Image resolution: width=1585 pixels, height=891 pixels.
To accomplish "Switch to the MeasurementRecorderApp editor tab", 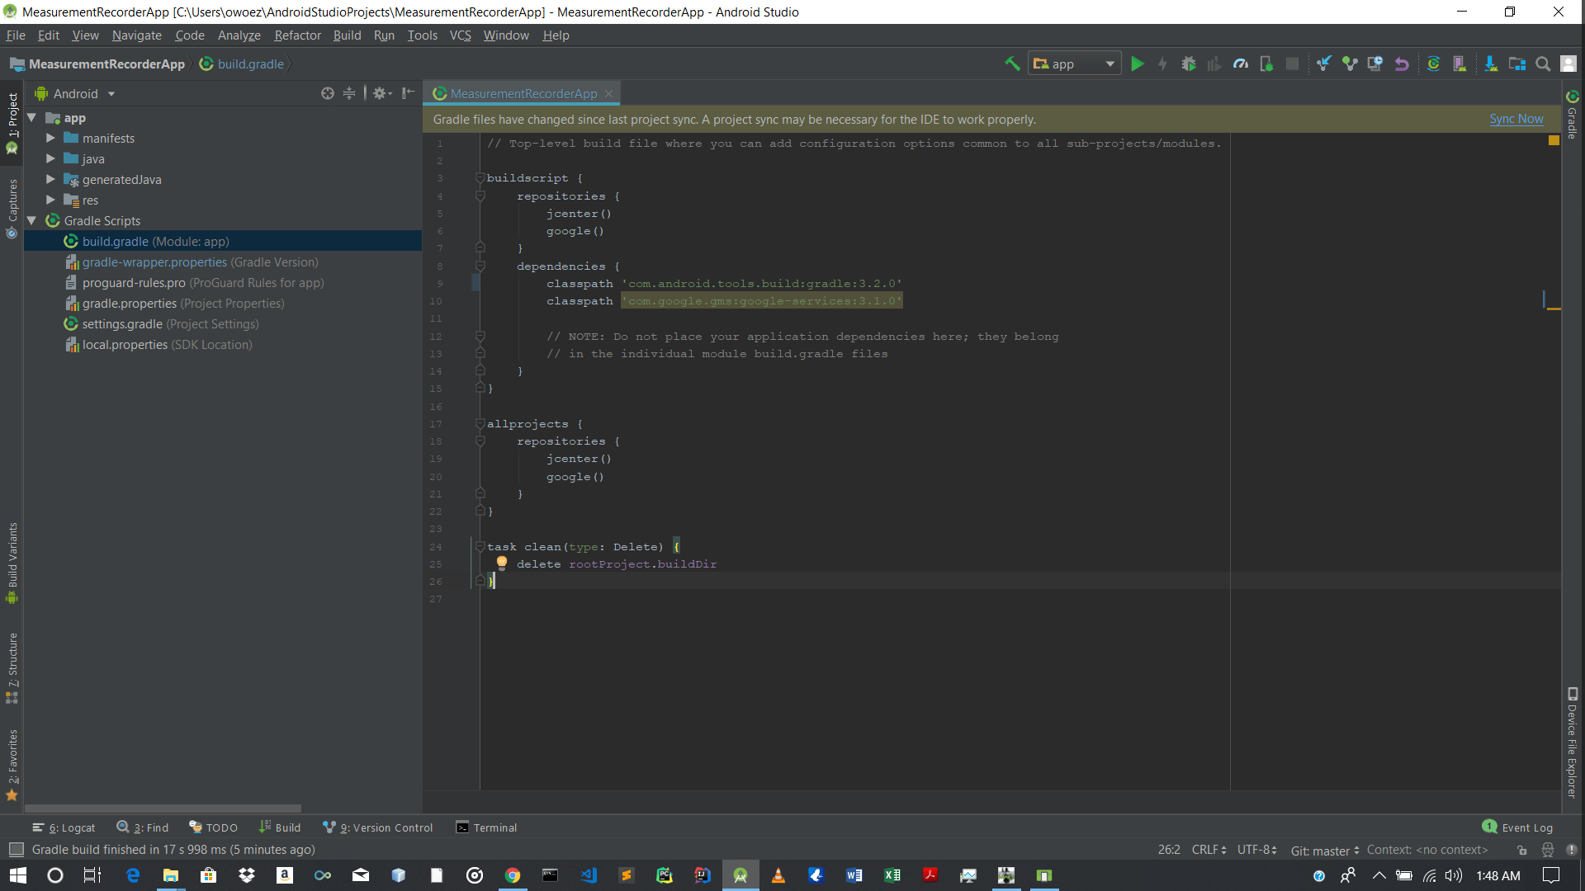I will (x=521, y=93).
